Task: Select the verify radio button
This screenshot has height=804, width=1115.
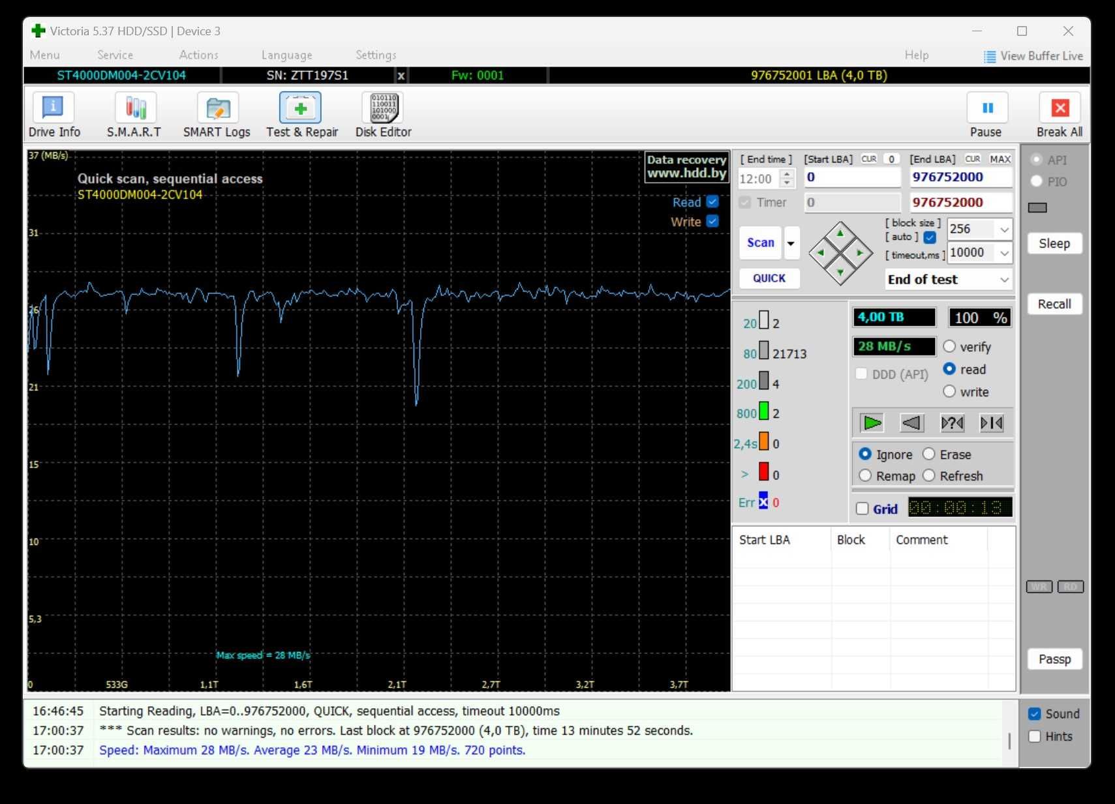Action: (949, 346)
